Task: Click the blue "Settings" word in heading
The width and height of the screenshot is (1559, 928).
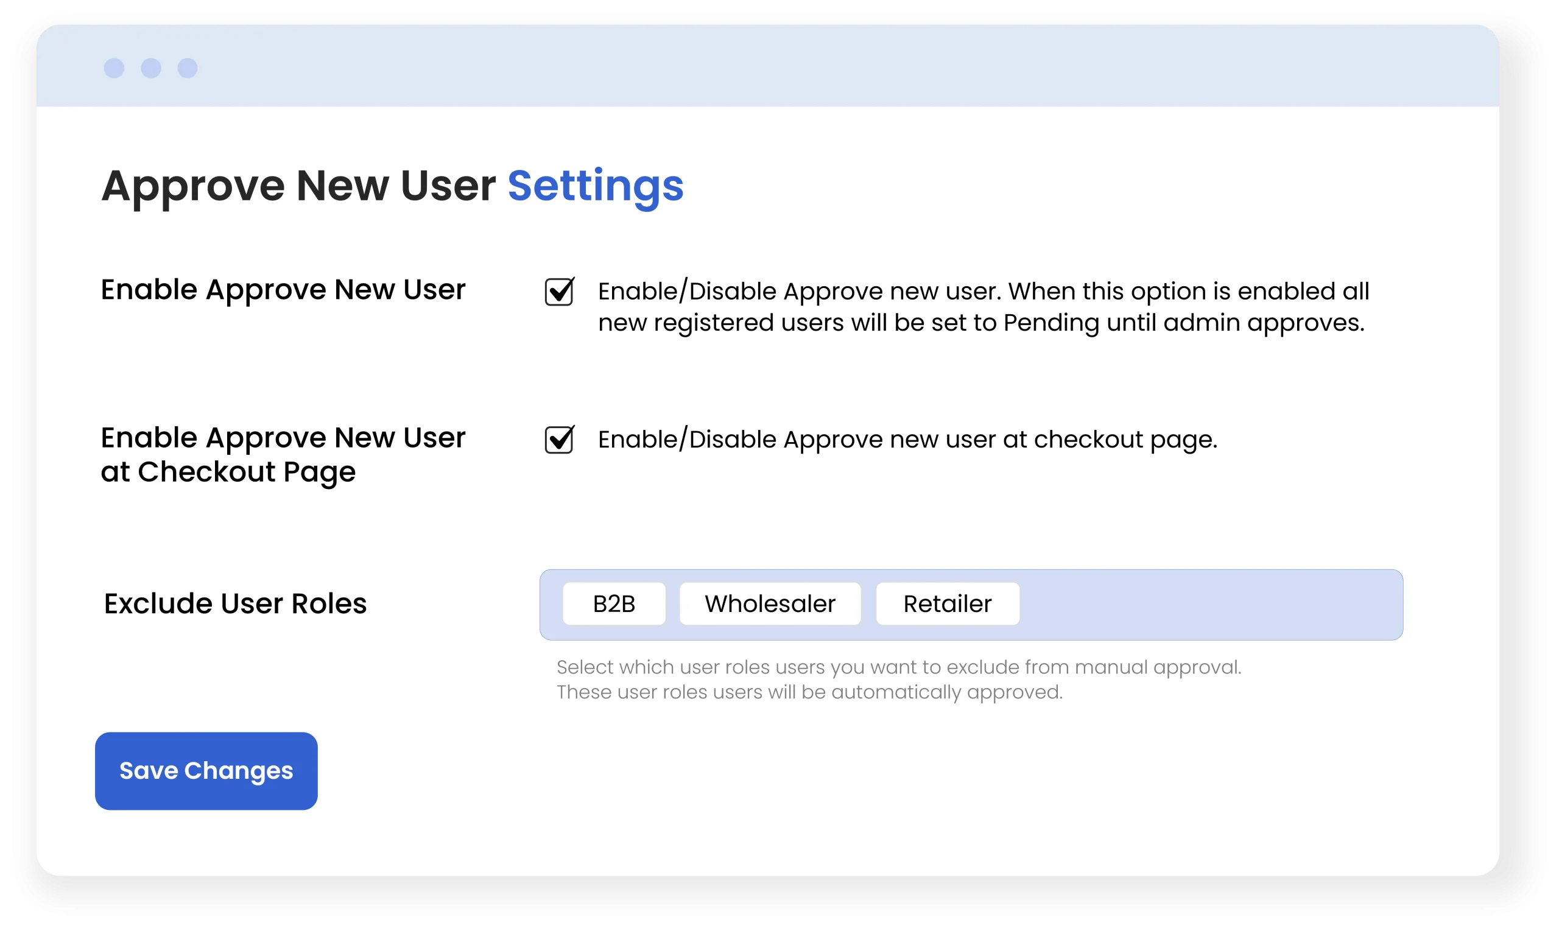Action: [596, 186]
